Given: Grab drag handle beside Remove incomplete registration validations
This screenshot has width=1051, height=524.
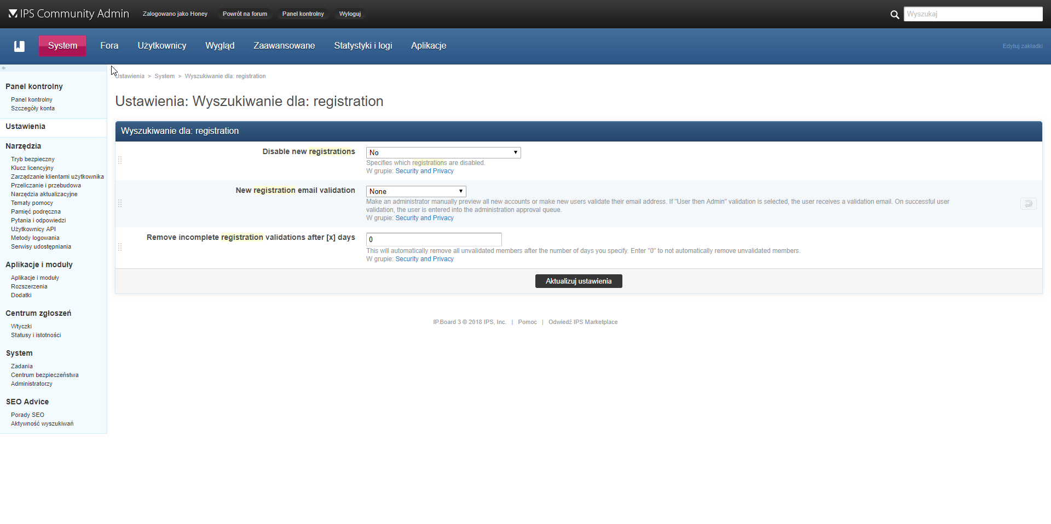Looking at the screenshot, I should 120,247.
